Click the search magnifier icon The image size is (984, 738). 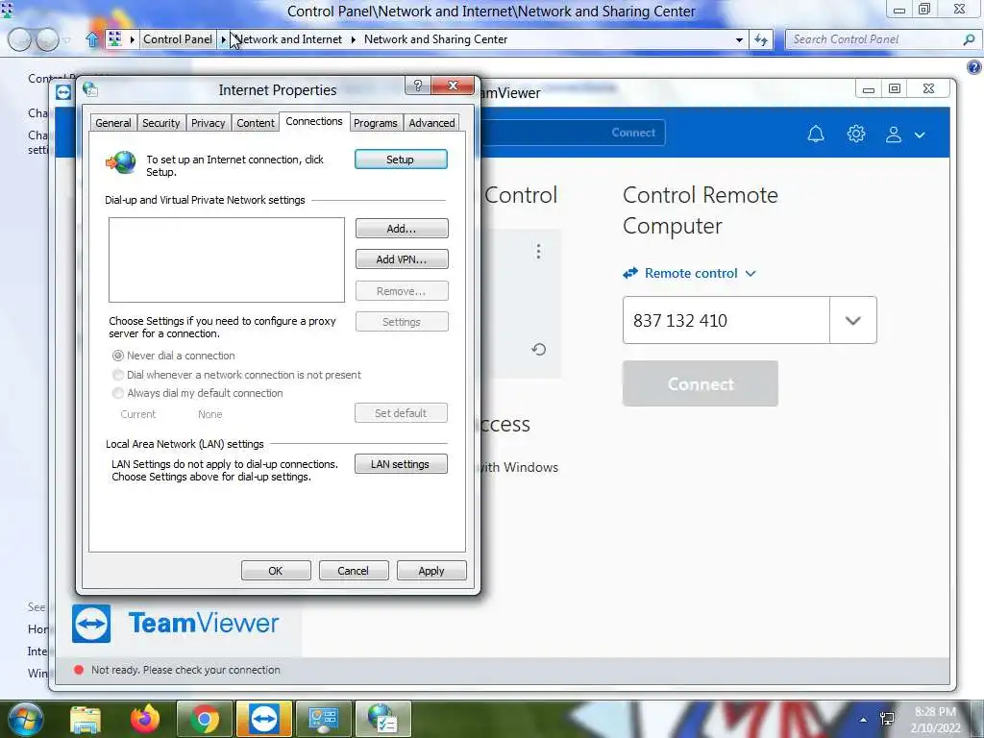tap(969, 39)
